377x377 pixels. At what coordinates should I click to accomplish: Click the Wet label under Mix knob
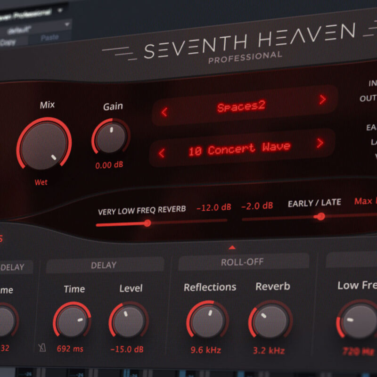(x=41, y=182)
